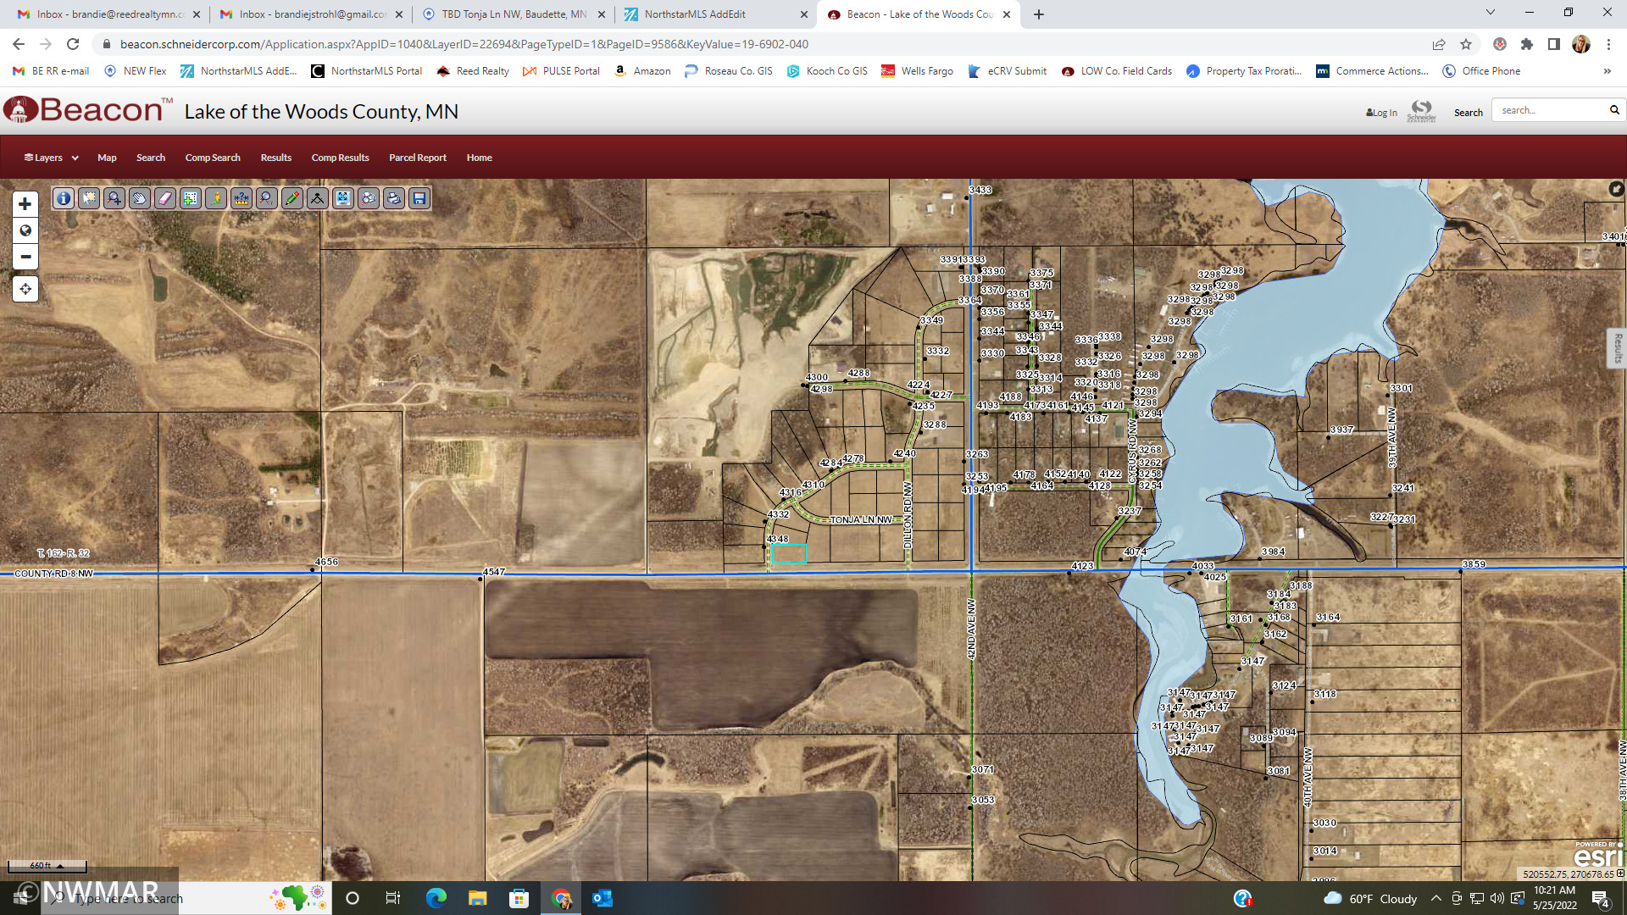The height and width of the screenshot is (915, 1627).
Task: Click the Beacon search input field
Action: tap(1549, 110)
